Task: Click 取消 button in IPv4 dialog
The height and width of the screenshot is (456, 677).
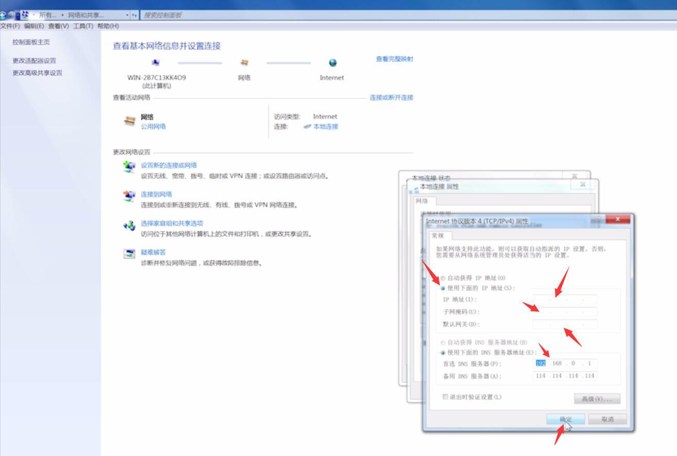Action: tap(607, 419)
